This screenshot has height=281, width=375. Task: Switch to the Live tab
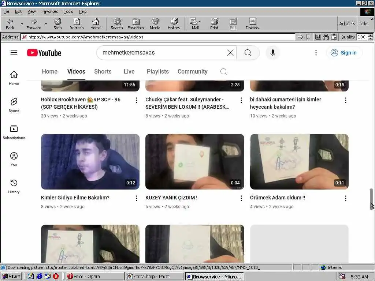(129, 71)
